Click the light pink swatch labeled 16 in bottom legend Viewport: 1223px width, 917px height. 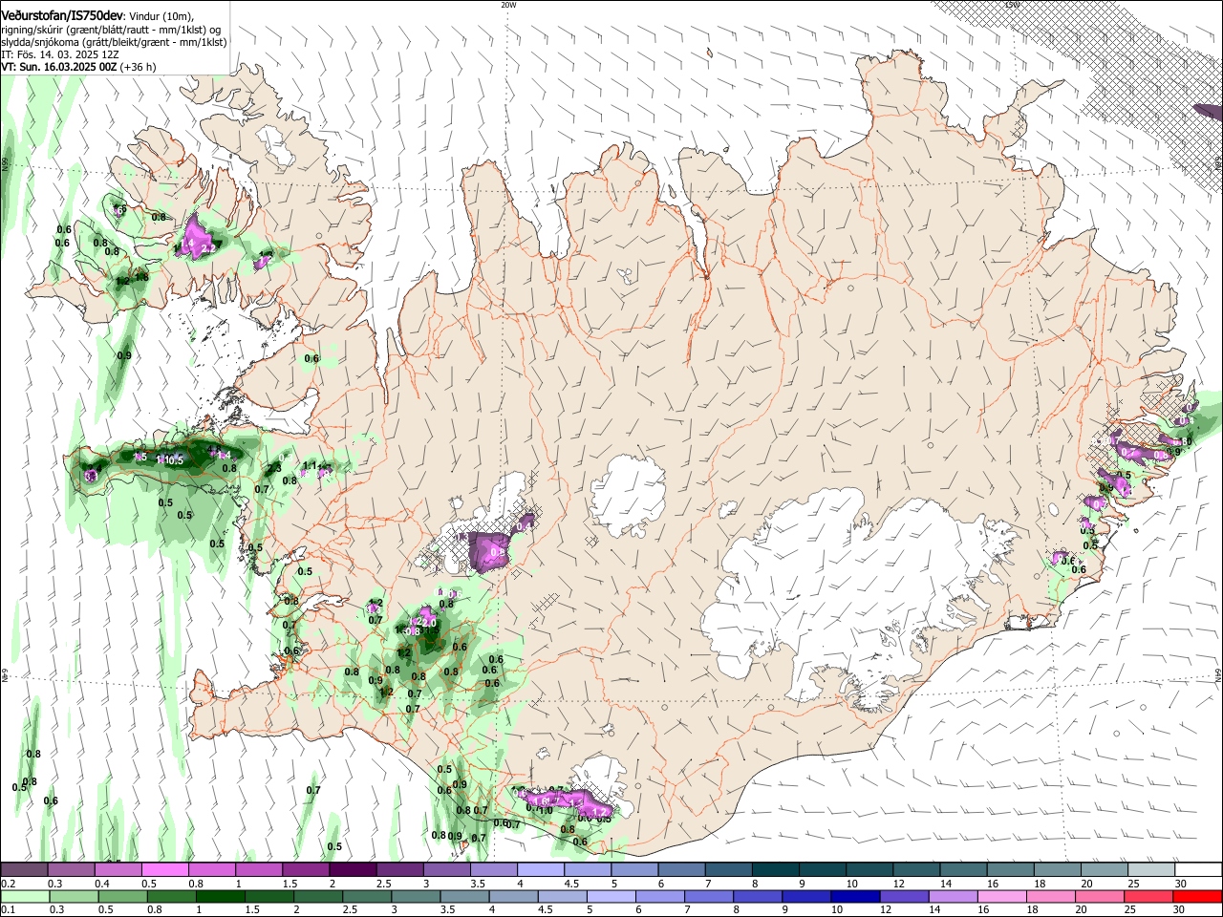coord(1001,897)
